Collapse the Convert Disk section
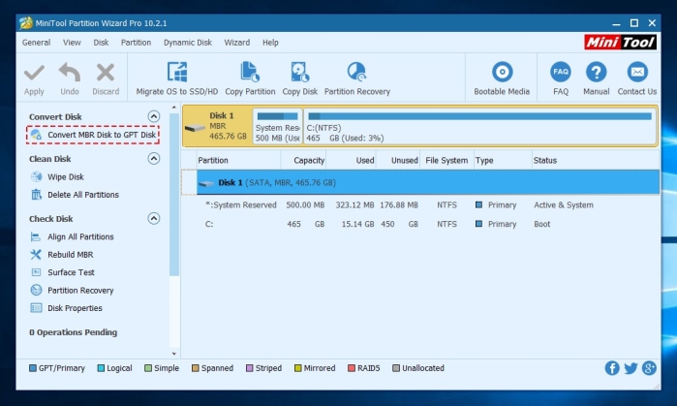The width and height of the screenshot is (677, 406). (154, 116)
